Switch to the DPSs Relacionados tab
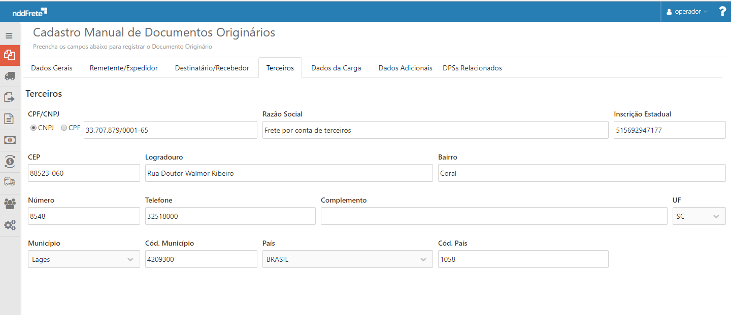This screenshot has height=315, width=731. (472, 68)
